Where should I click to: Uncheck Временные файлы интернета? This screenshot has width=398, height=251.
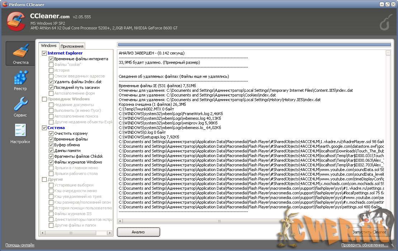(x=51, y=59)
